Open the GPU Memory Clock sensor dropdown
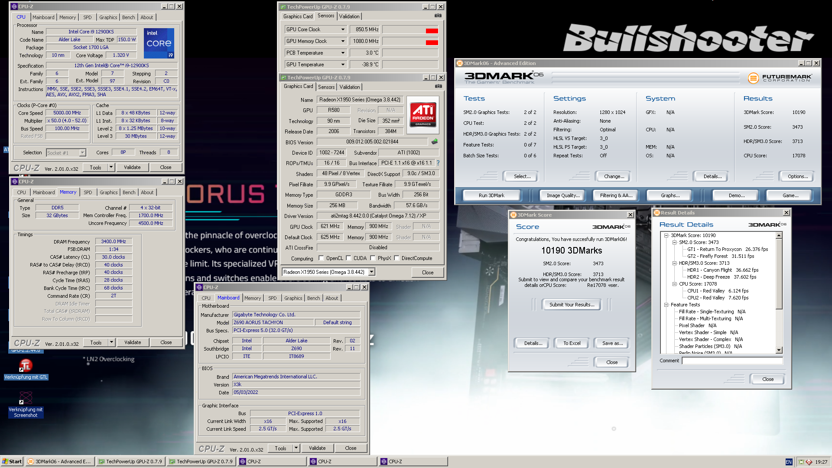Screen dimensions: 832x468 (343, 41)
